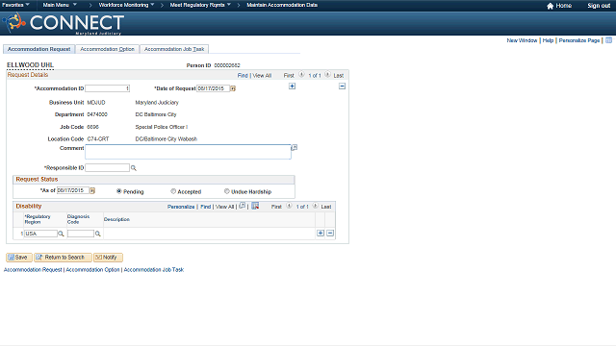
Task: Focus the As of date field
Action: 73,190
